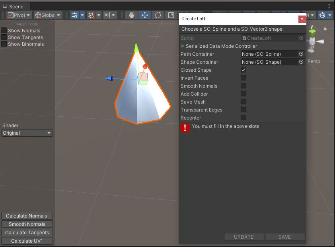
Task: Check Show Normals in Mesh Tools
Action: click(x=4, y=30)
